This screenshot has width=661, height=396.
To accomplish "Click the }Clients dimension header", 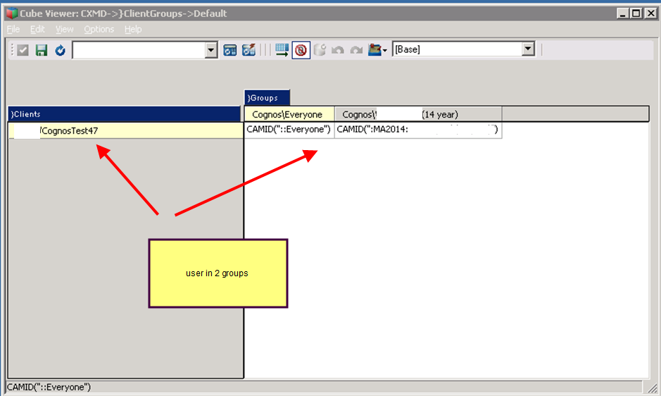I will coord(124,114).
